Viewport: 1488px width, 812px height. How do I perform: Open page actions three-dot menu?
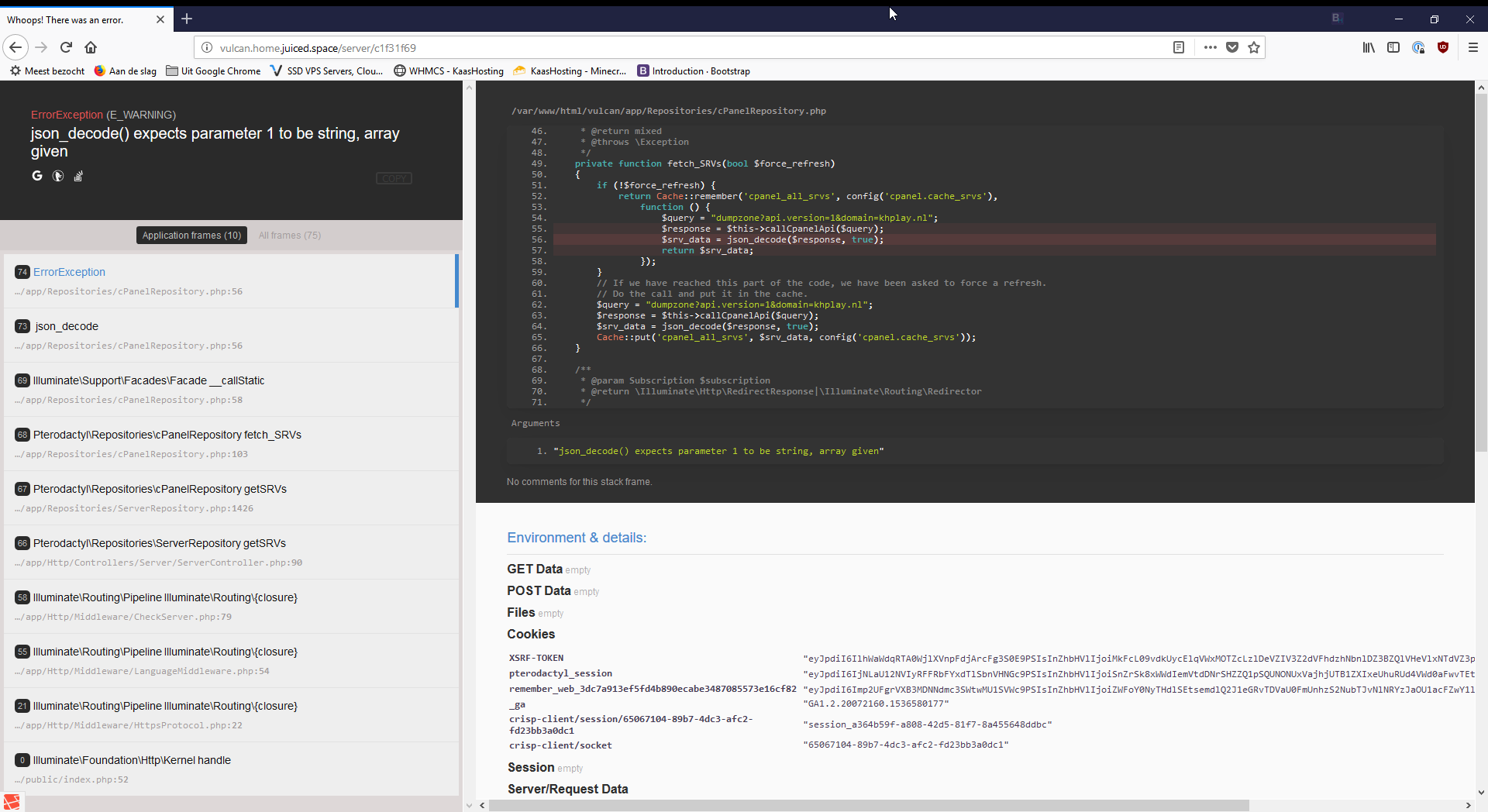pyautogui.click(x=1210, y=47)
